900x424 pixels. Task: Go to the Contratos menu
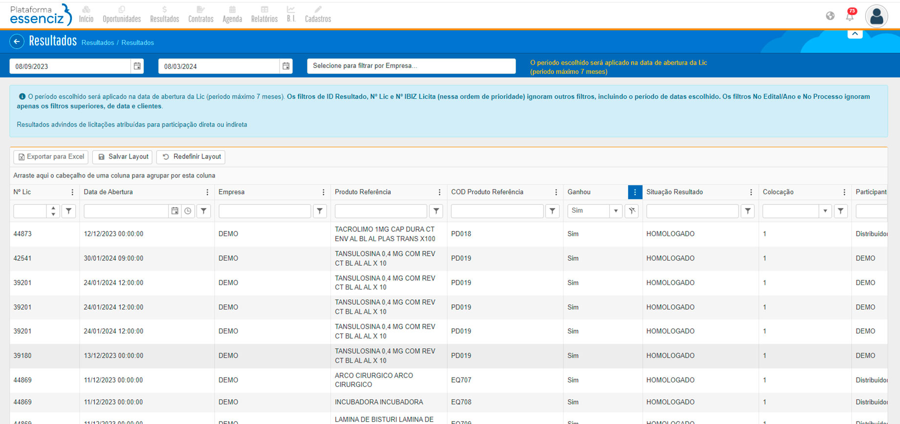point(200,15)
